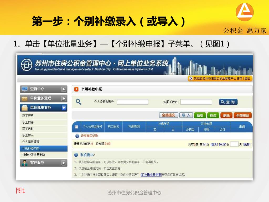Image resolution: width=269 pixels, height=202 pixels.
Task: Click the 补缴金额 column header
Action: [x=206, y=124]
